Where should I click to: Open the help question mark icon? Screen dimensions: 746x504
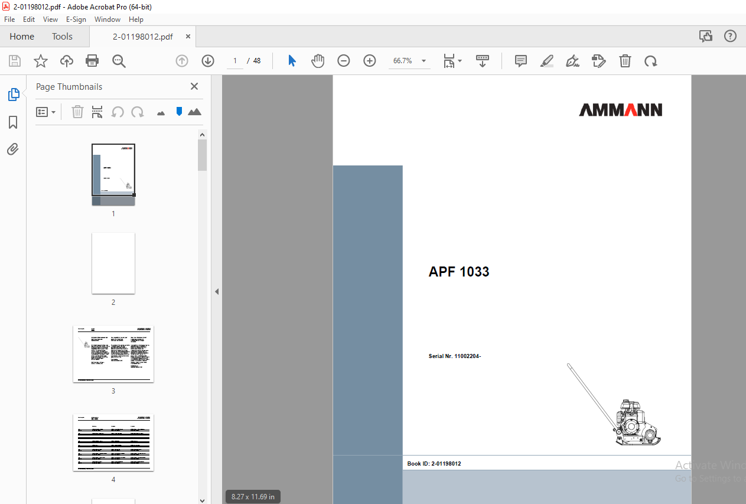click(x=731, y=36)
